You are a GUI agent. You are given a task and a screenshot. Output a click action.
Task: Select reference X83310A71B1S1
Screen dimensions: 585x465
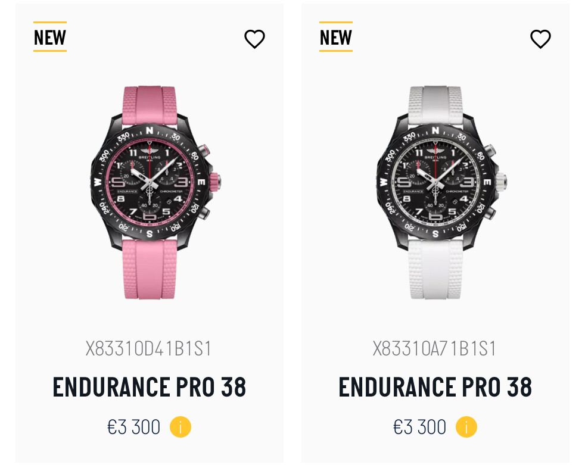click(435, 349)
